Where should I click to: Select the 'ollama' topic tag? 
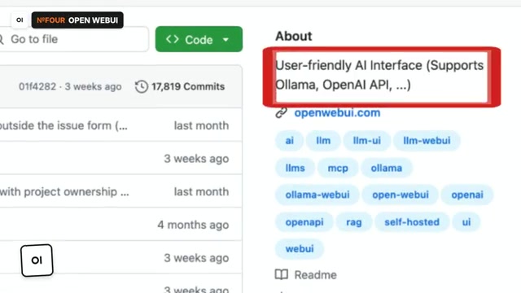[387, 168]
